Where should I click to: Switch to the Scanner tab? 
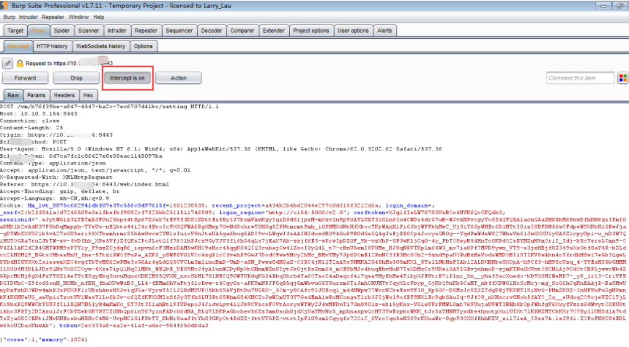coord(89,31)
